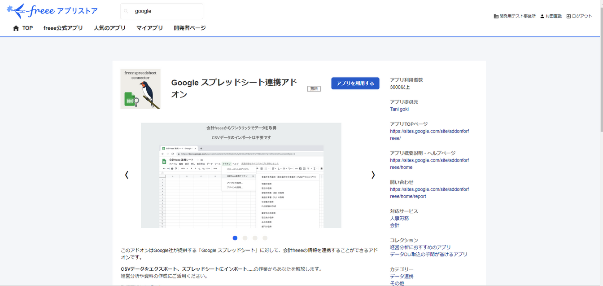Click the search magnifier icon
Image resolution: width=603 pixels, height=286 pixels.
(x=127, y=11)
